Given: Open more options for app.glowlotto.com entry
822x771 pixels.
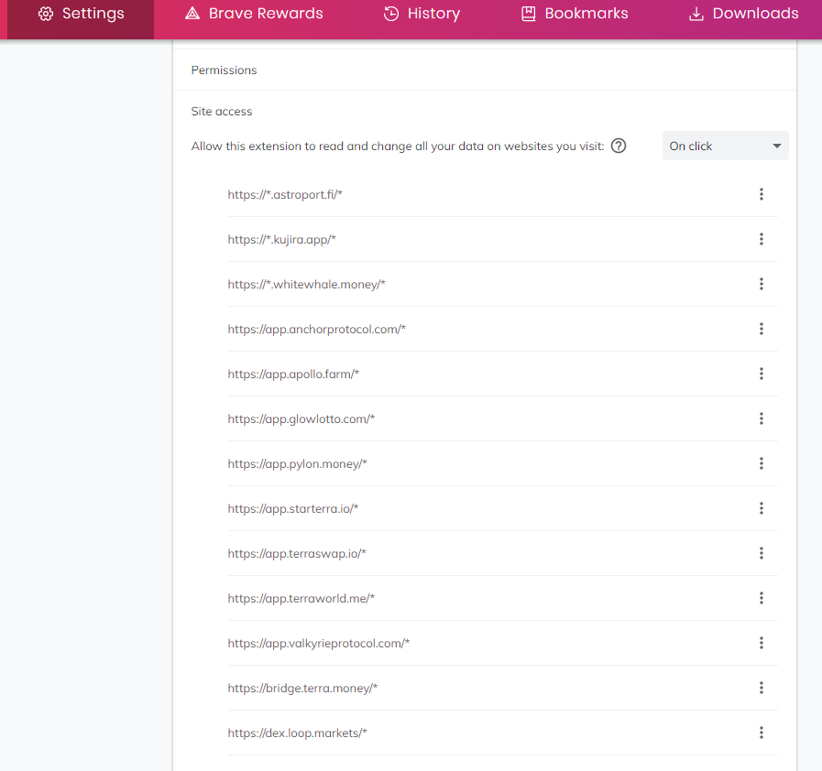Looking at the screenshot, I should coord(762,418).
